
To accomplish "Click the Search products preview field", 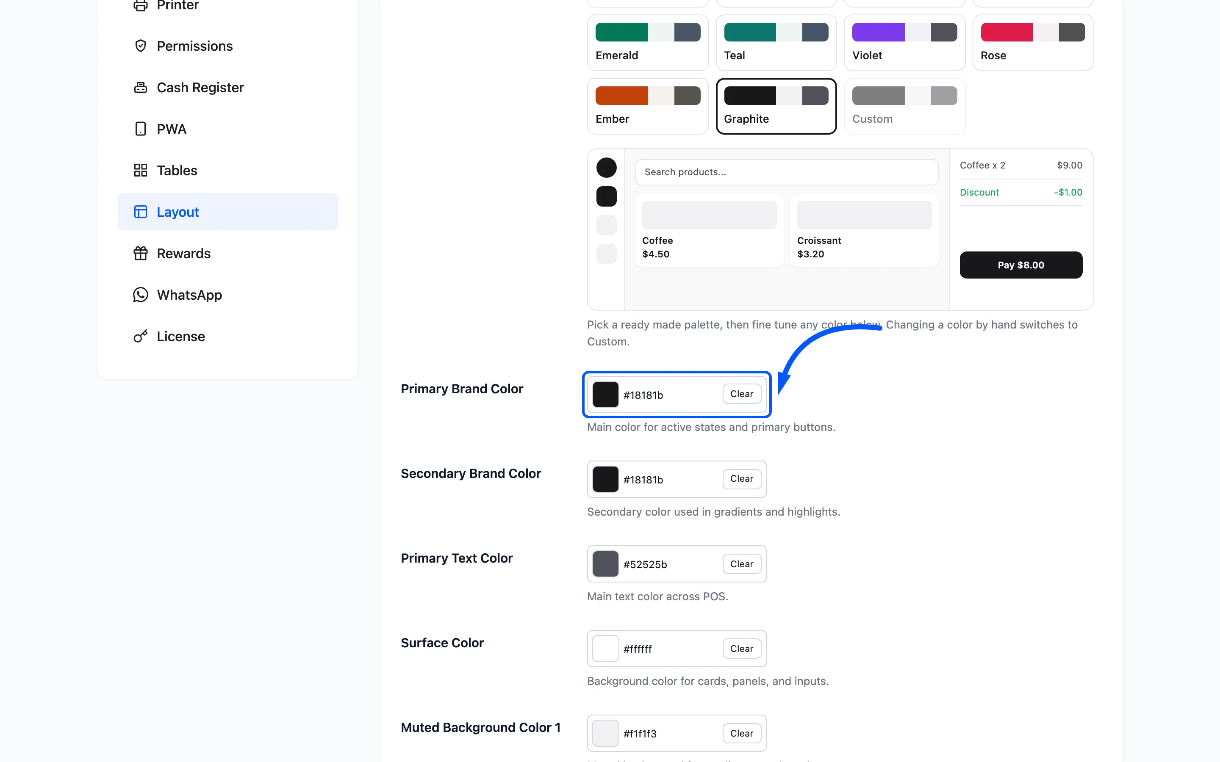I will 787,172.
